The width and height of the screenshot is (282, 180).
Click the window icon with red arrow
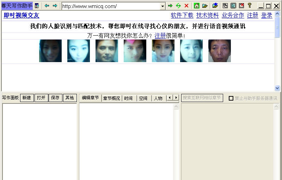241,6
